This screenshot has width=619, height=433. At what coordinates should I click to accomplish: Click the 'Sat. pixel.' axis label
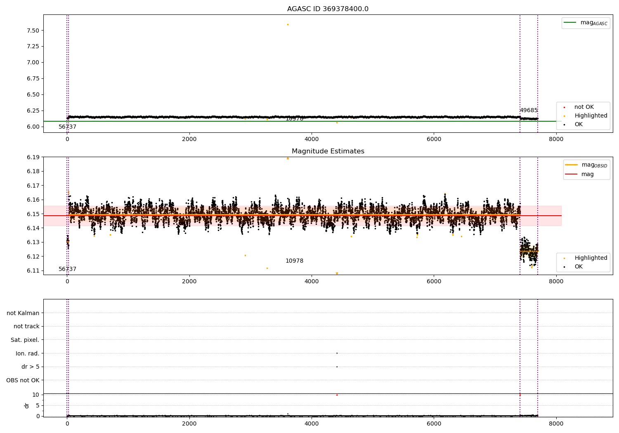click(25, 340)
